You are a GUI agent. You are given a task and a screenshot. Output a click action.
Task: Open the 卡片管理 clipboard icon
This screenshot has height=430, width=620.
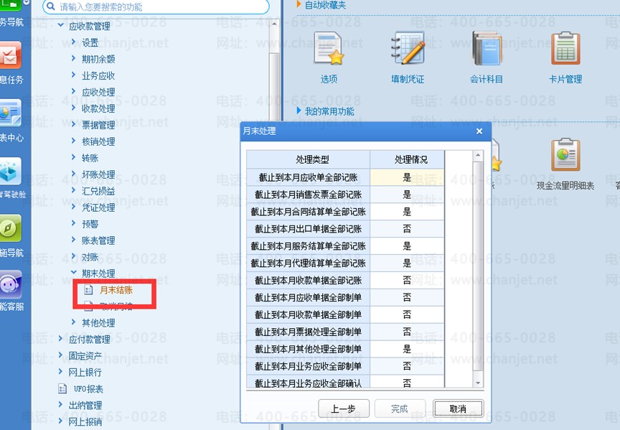tap(566, 48)
